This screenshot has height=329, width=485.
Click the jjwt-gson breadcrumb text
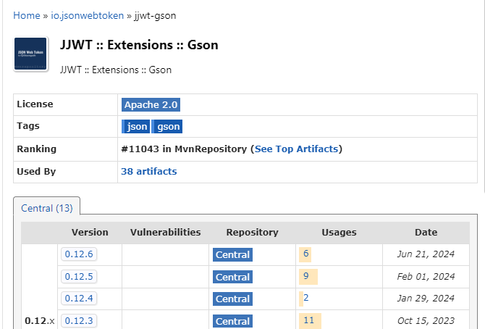click(x=155, y=15)
